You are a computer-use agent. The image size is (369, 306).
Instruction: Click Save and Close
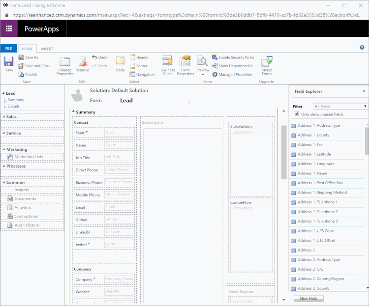click(34, 66)
